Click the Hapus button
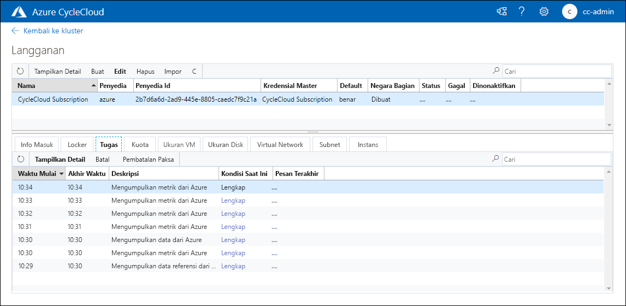 pyautogui.click(x=145, y=72)
